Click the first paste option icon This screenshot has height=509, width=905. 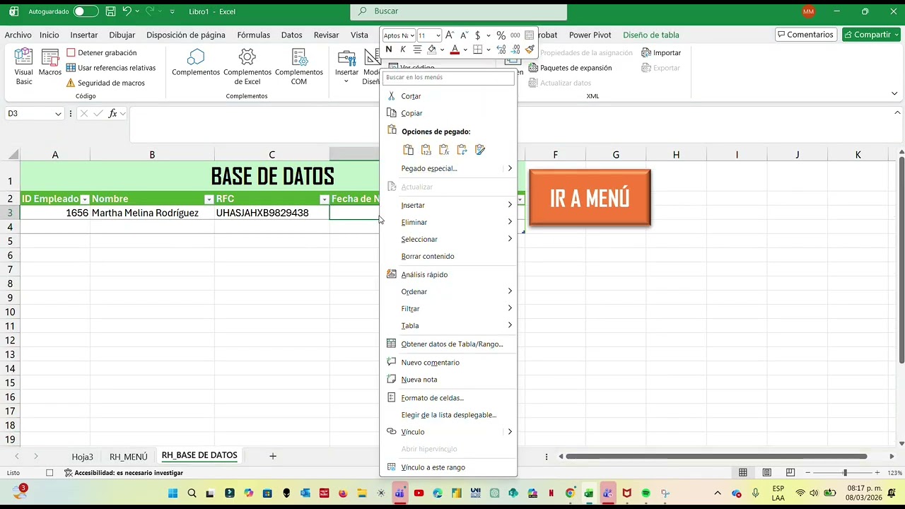coord(408,150)
